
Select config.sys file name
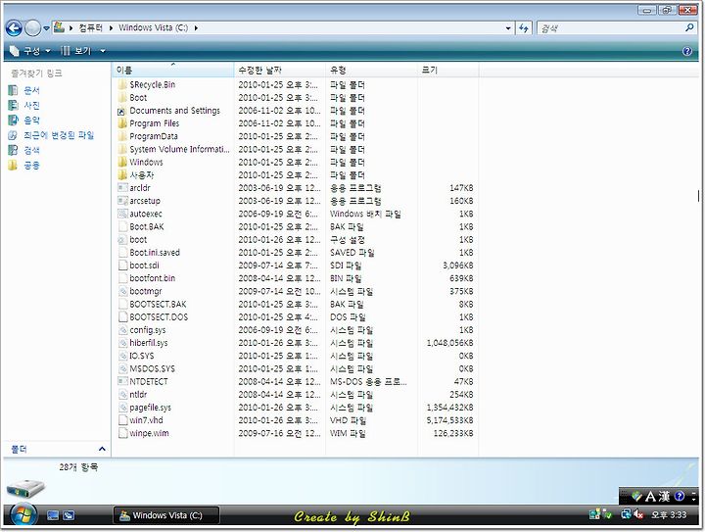point(148,330)
